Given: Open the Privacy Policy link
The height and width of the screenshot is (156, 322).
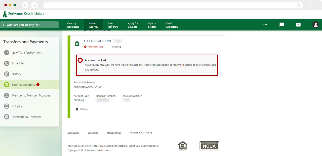Looking at the screenshot, I should [114, 133].
